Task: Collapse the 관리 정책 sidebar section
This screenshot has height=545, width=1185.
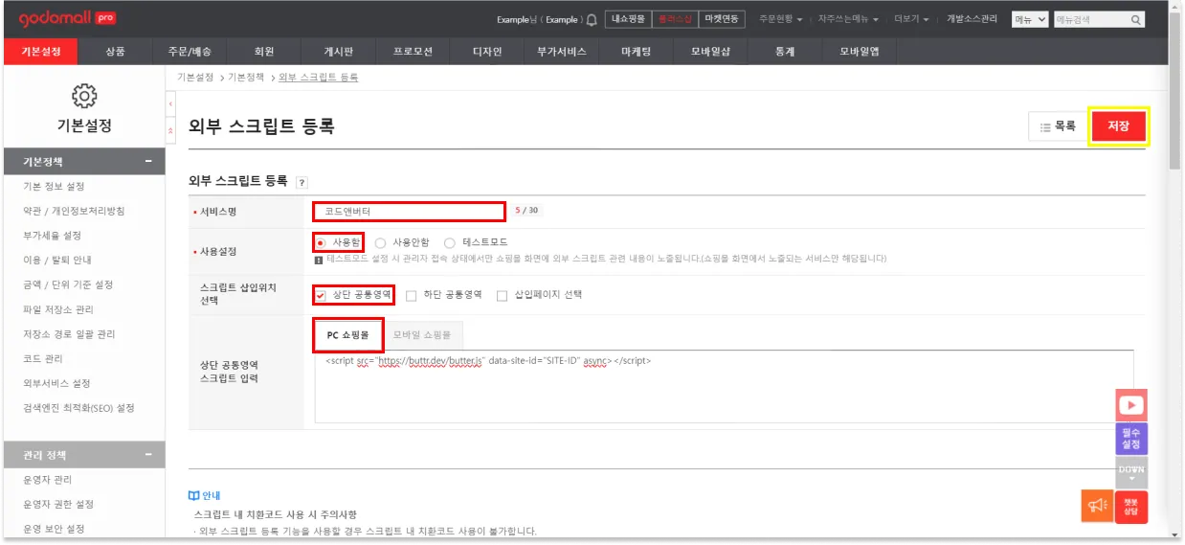Action: pos(148,455)
